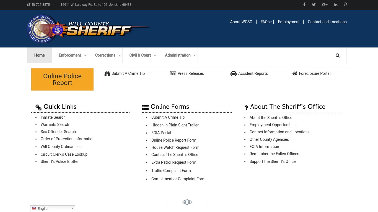The height and width of the screenshot is (212, 378).
Task: Open Employment in top menu
Action: (x=289, y=22)
